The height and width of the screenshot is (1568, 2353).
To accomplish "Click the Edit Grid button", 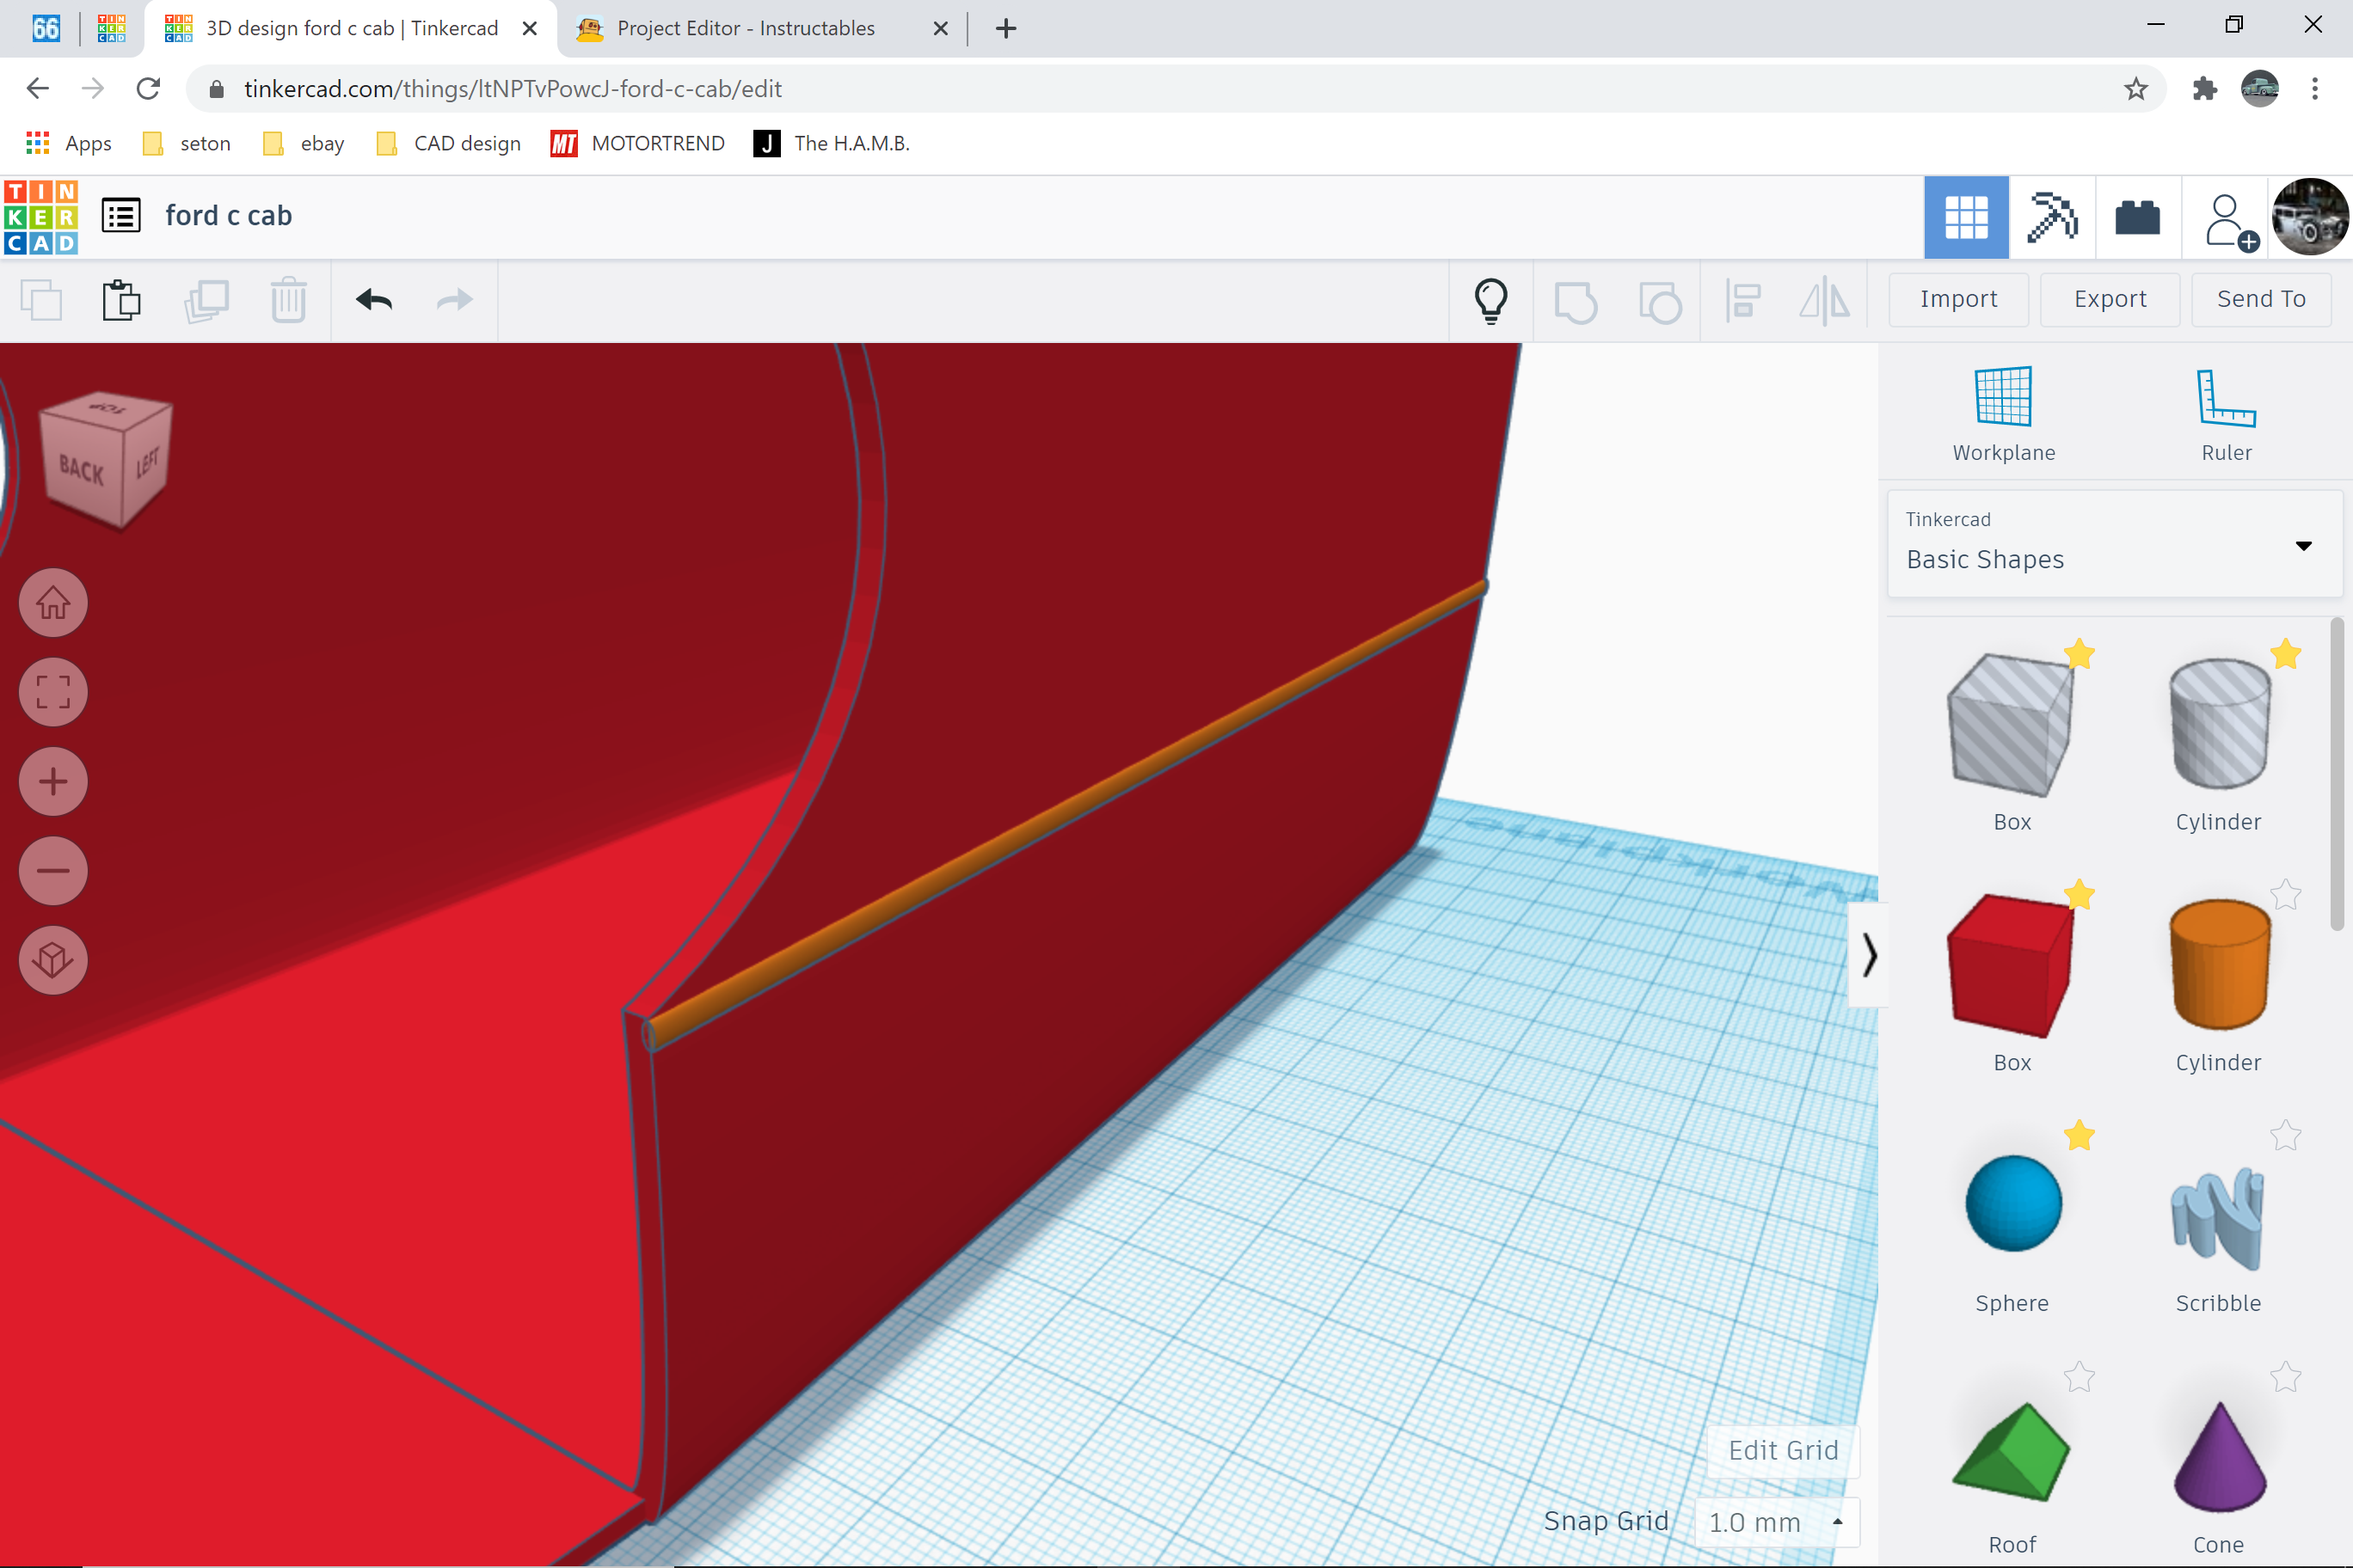I will 1783,1450.
